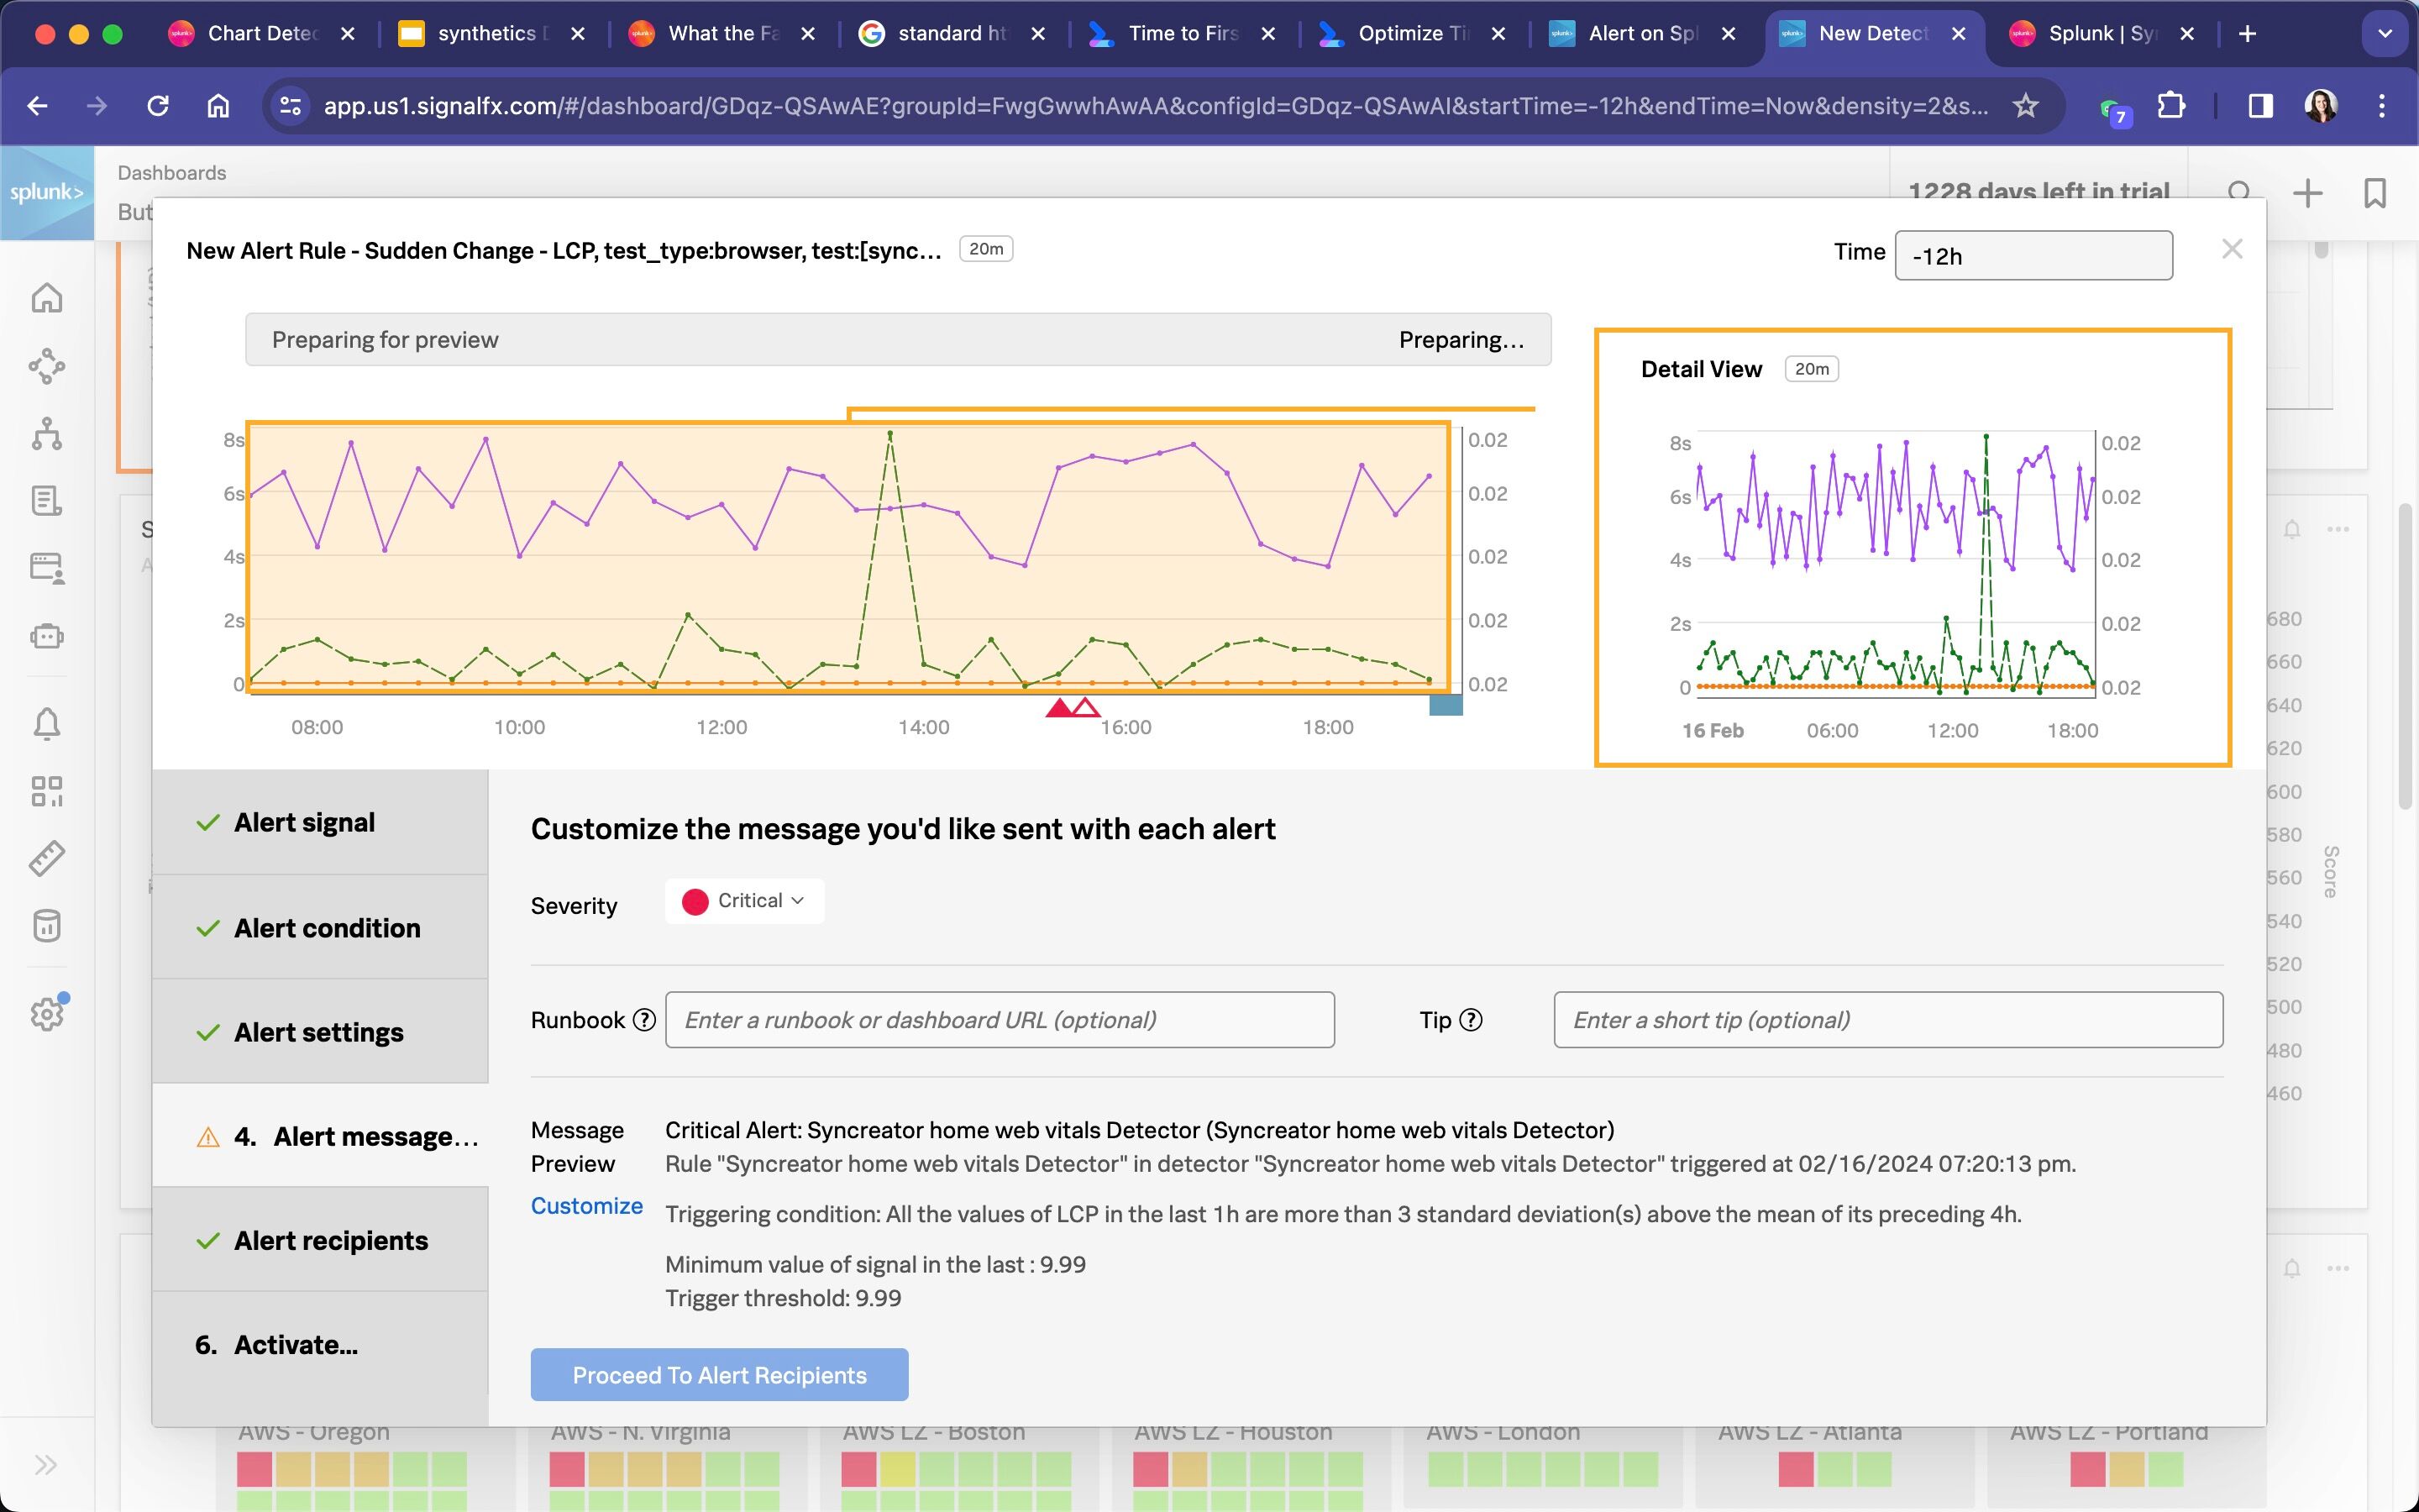Click Proceed To Alert Recipients button
The height and width of the screenshot is (1512, 2419).
[720, 1375]
